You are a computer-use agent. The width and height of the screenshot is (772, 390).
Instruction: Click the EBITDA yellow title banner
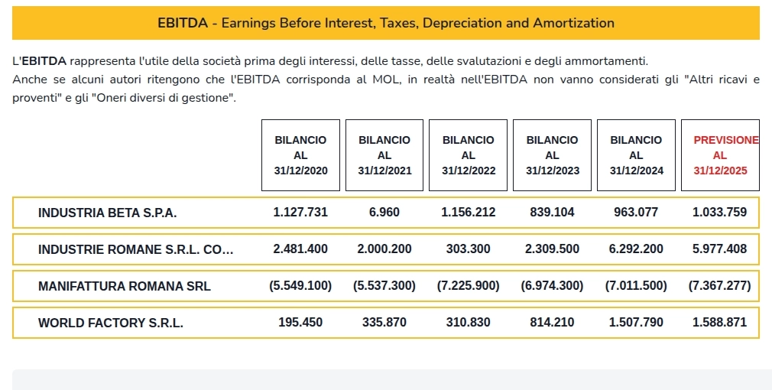click(385, 23)
